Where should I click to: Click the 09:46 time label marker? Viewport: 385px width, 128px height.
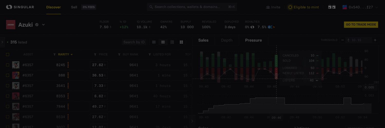point(276,118)
